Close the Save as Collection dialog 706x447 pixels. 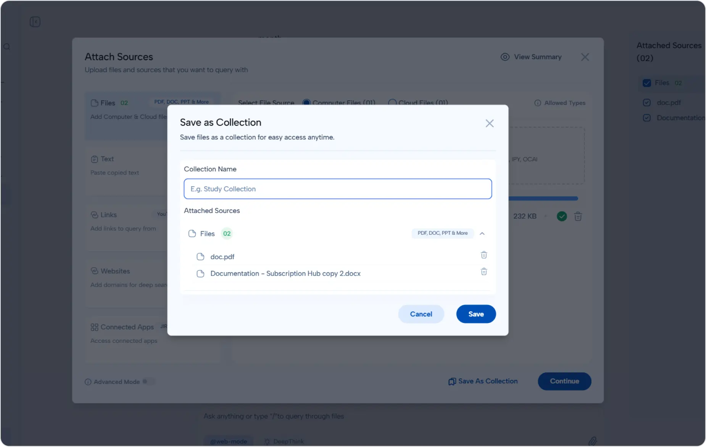(x=489, y=123)
